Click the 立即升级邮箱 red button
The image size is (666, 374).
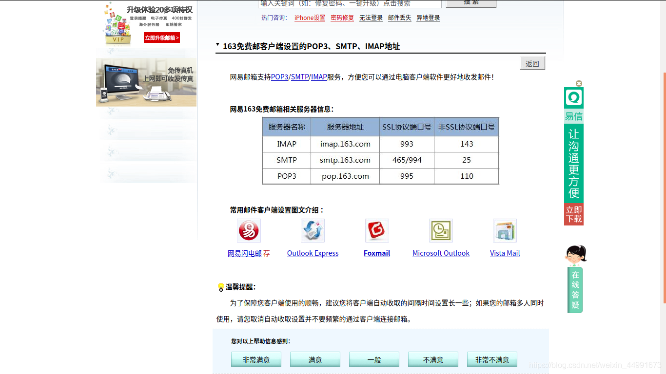point(162,37)
